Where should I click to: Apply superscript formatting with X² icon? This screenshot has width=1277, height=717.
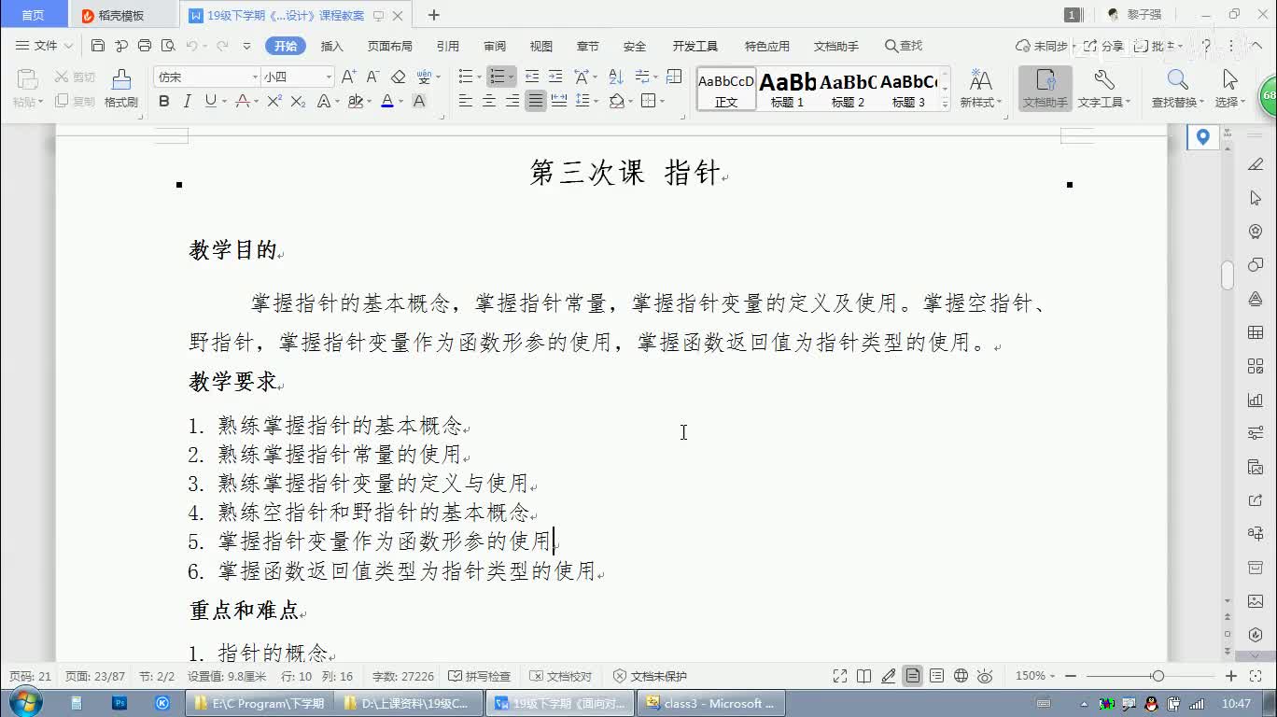[x=274, y=101]
